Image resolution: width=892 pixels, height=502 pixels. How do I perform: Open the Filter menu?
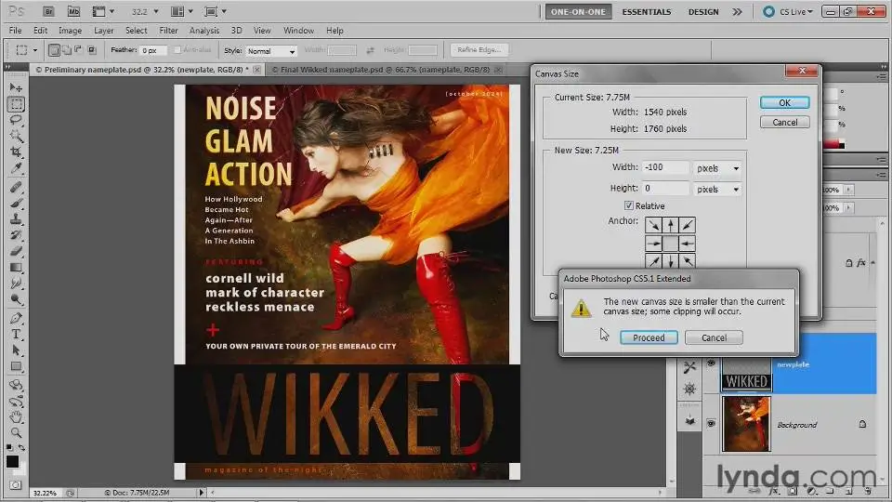click(x=168, y=31)
